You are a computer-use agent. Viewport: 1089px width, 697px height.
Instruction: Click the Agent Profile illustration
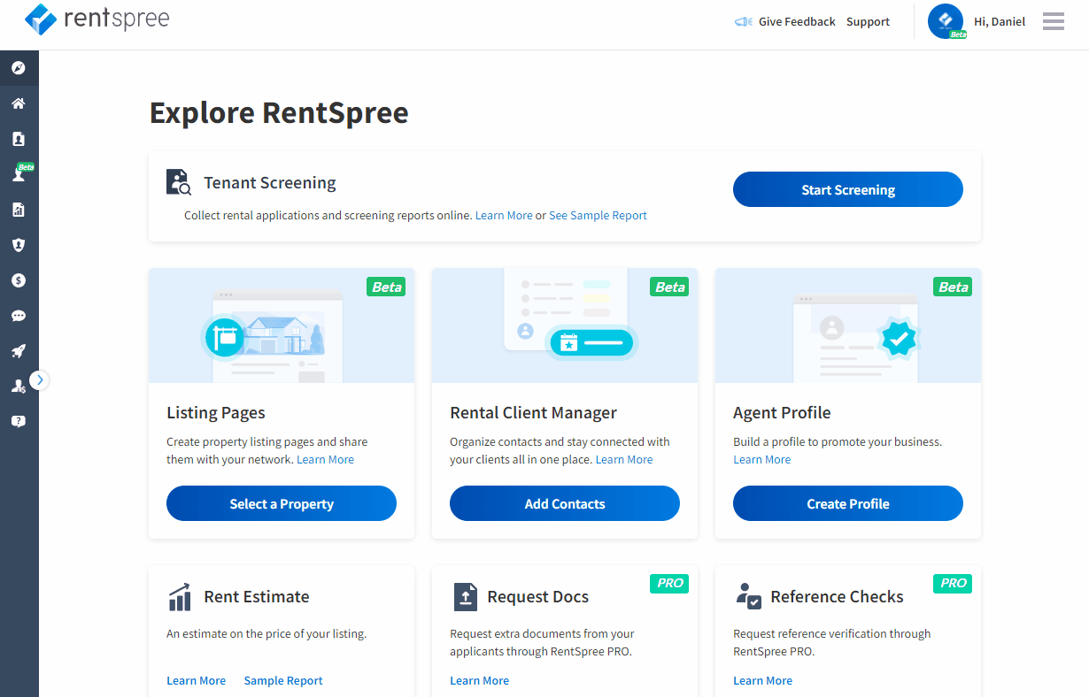pos(848,326)
